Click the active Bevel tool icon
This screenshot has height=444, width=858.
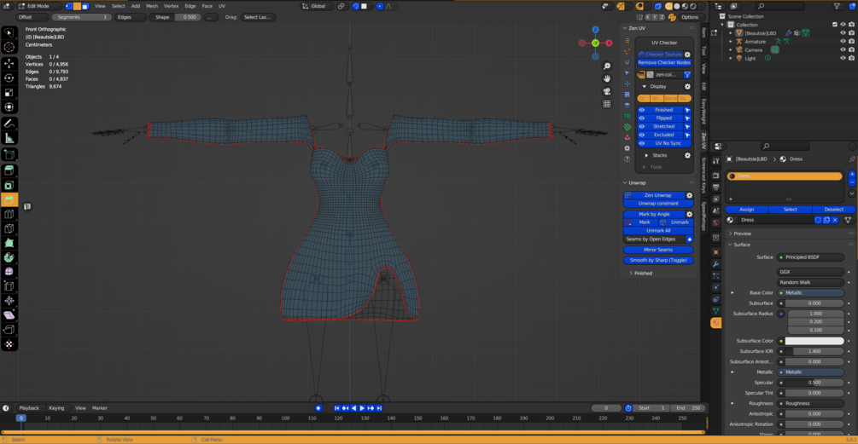pyautogui.click(x=9, y=199)
